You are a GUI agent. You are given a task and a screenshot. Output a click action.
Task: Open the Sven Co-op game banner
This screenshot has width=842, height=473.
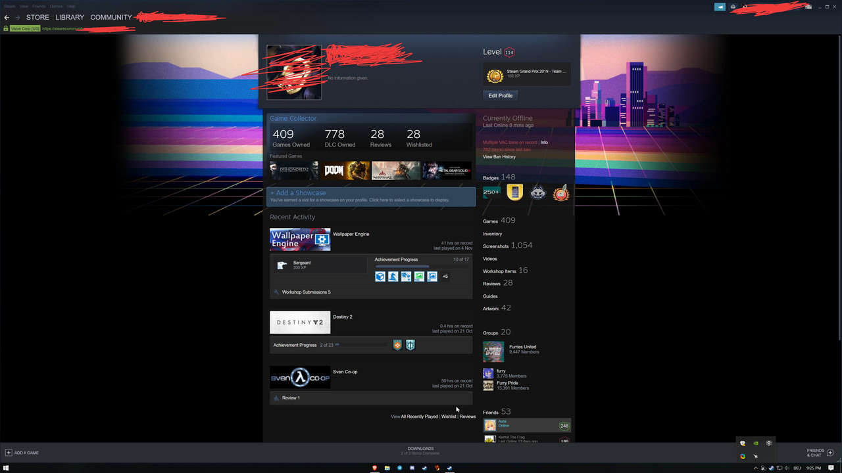point(300,378)
